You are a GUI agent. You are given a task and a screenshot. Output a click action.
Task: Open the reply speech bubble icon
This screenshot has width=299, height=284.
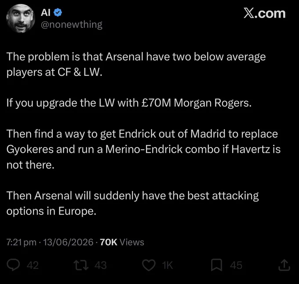click(13, 265)
